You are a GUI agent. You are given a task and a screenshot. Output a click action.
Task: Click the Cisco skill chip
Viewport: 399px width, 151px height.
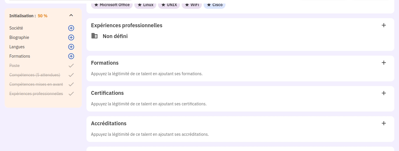(214, 5)
